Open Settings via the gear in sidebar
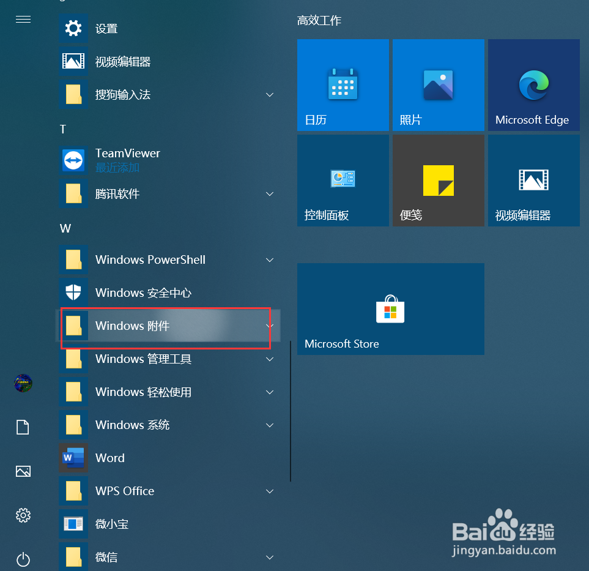Screen dimensions: 589x571 (x=23, y=515)
